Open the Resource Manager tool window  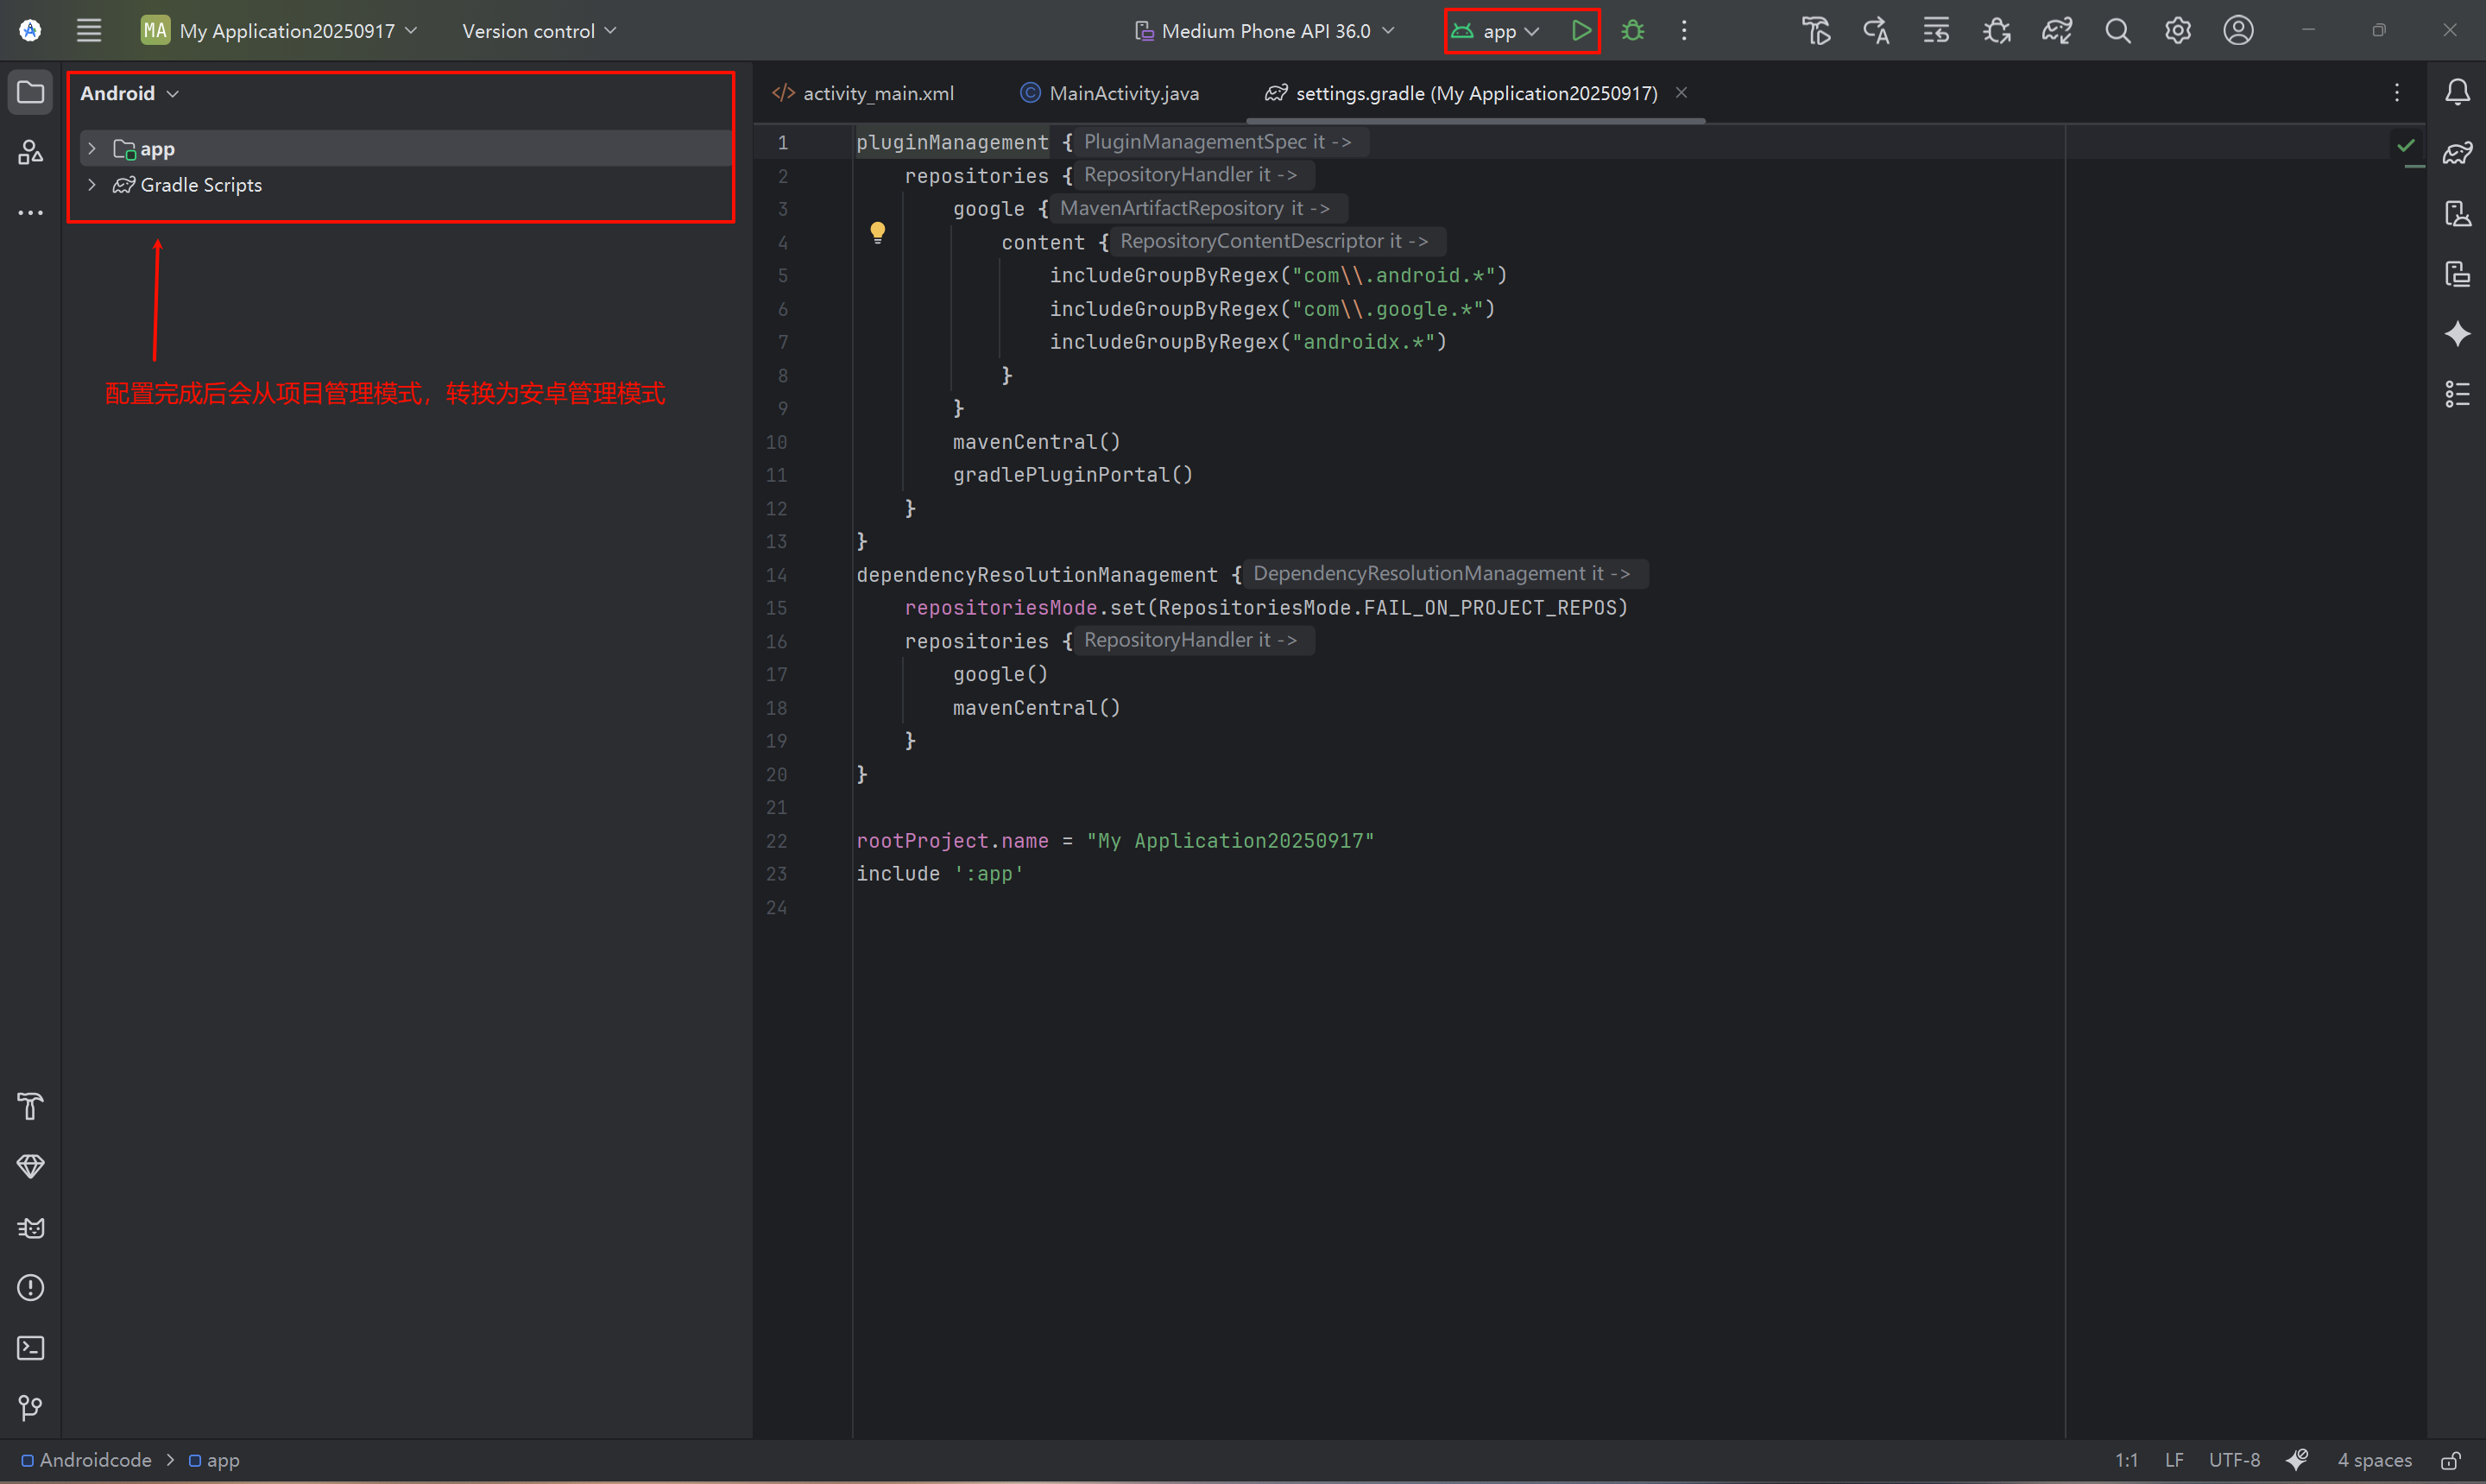30,152
